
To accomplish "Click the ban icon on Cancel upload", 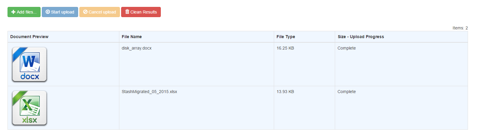I will [x=85, y=12].
